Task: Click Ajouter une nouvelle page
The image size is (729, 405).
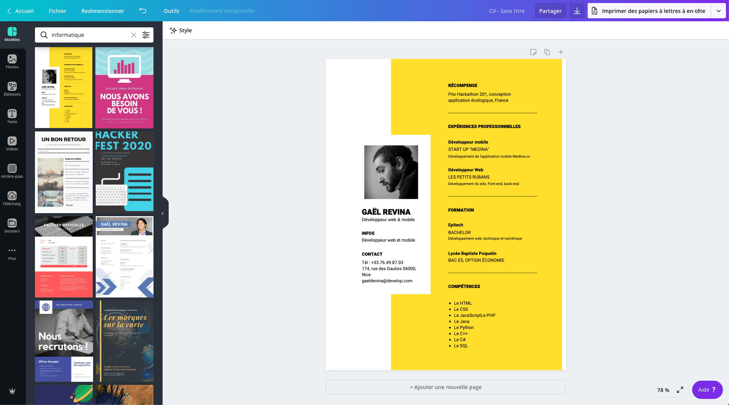Action: point(445,387)
